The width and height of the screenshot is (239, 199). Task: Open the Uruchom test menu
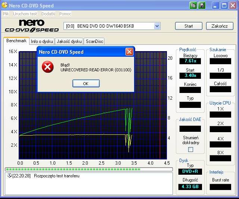[25, 14]
